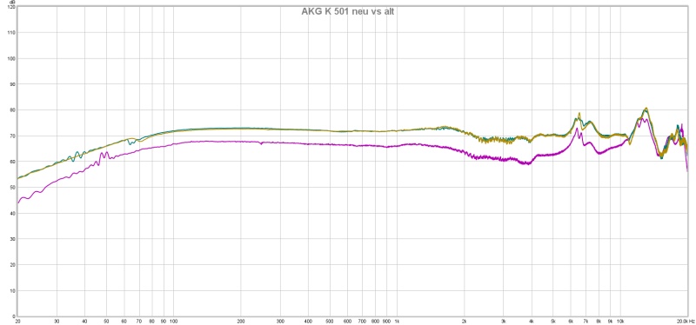Click the 300 label on the frequency axis
The height and width of the screenshot is (325, 696).
pos(280,321)
